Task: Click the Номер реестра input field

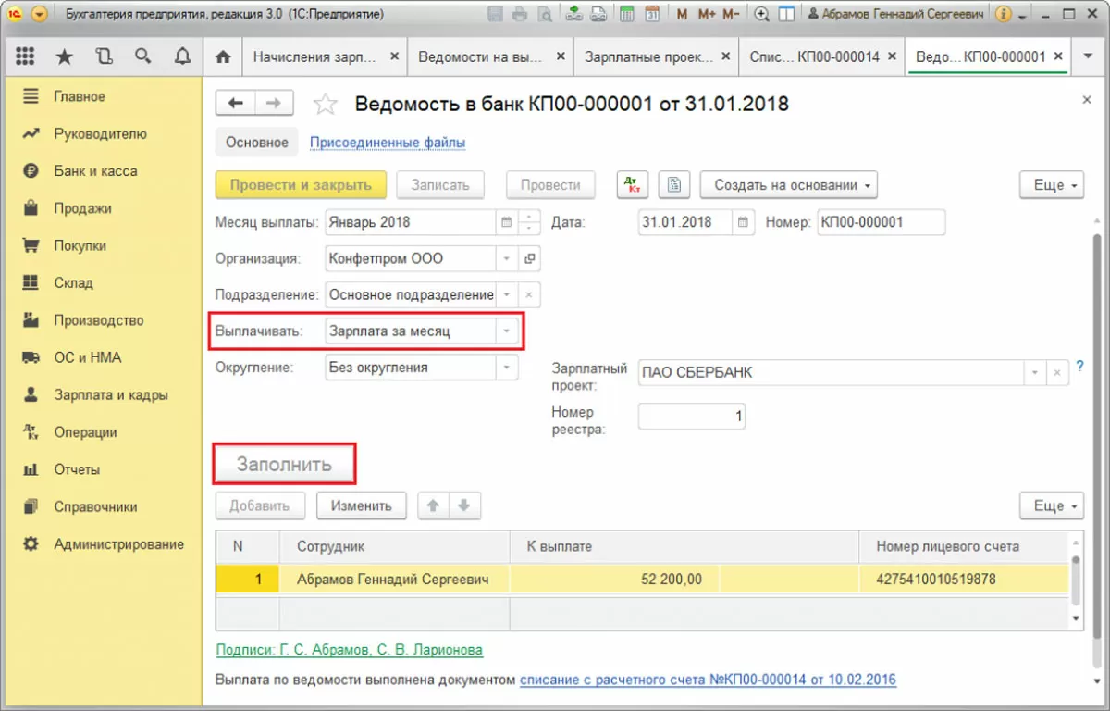Action: (691, 417)
